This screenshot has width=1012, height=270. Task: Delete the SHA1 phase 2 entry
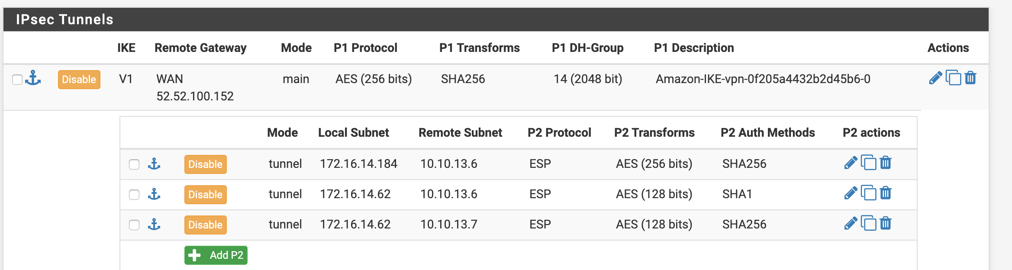tap(886, 193)
